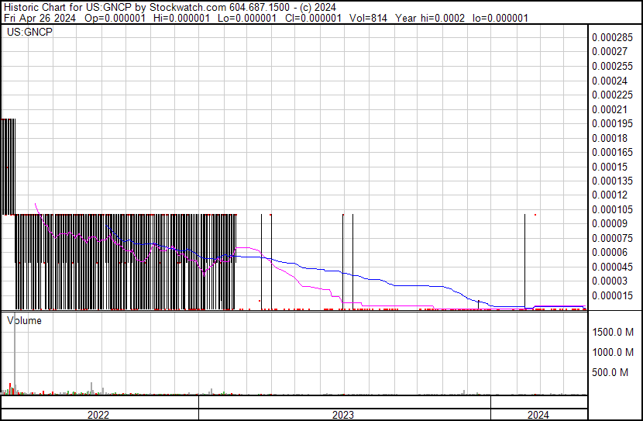Select the 2024 year label on timeline

click(538, 415)
